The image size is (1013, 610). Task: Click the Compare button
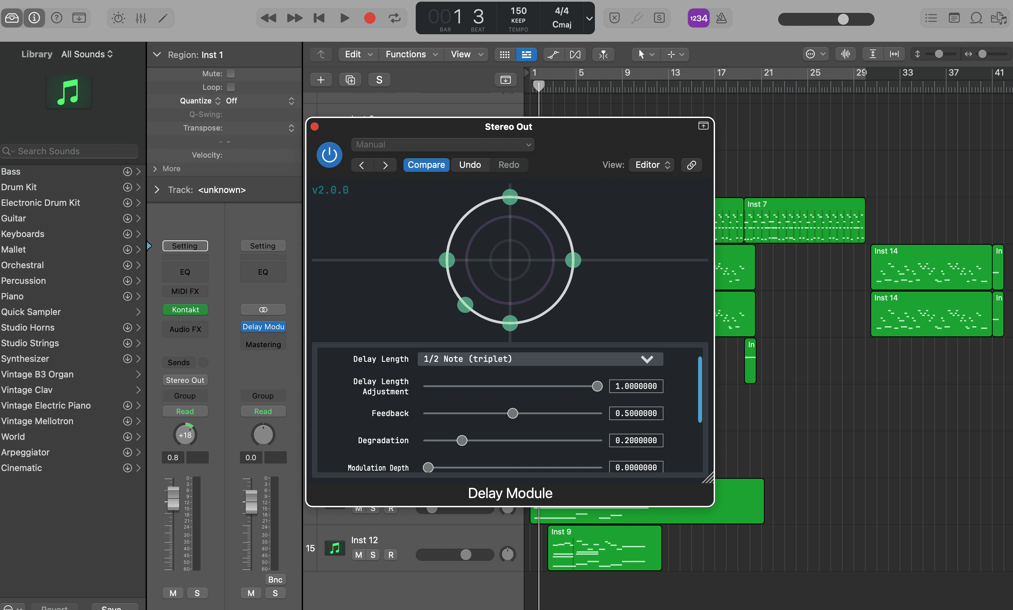[426, 165]
